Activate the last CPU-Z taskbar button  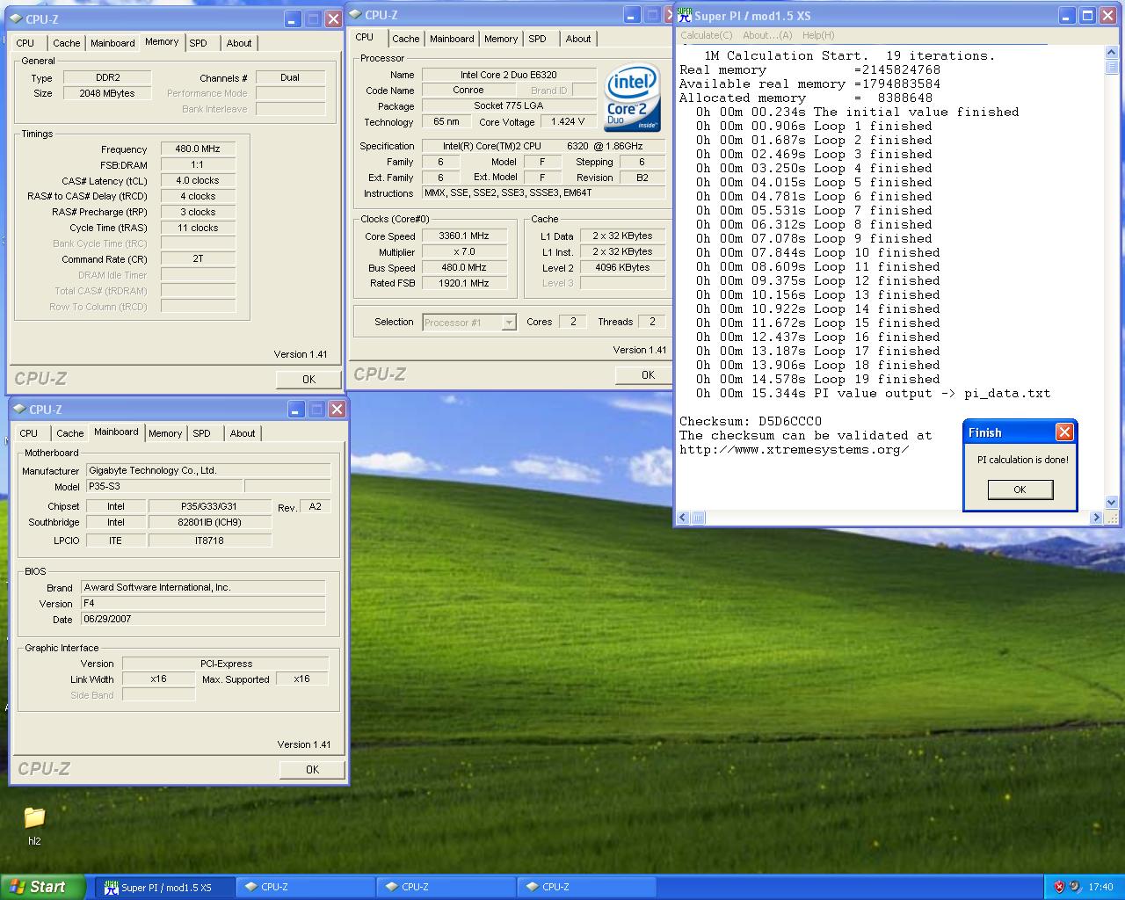click(586, 887)
